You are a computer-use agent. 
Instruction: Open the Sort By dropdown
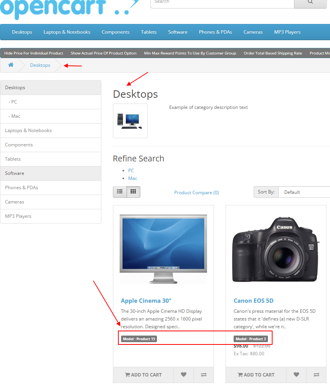point(305,192)
